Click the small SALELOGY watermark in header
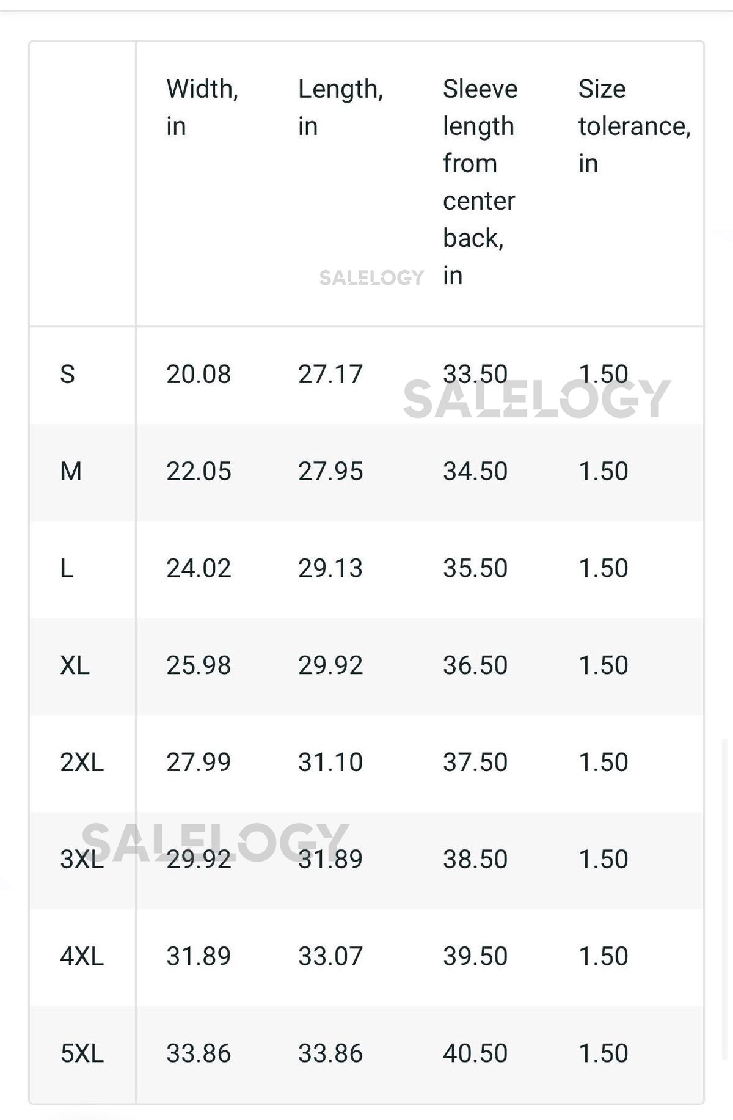This screenshot has height=1120, width=733. [x=371, y=278]
